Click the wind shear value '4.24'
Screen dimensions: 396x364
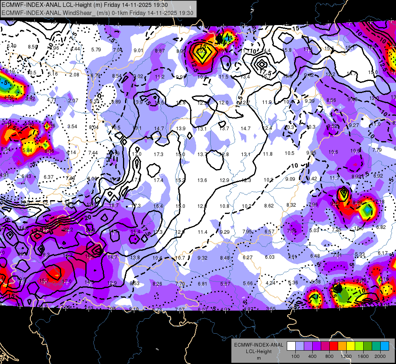[x=271, y=283]
